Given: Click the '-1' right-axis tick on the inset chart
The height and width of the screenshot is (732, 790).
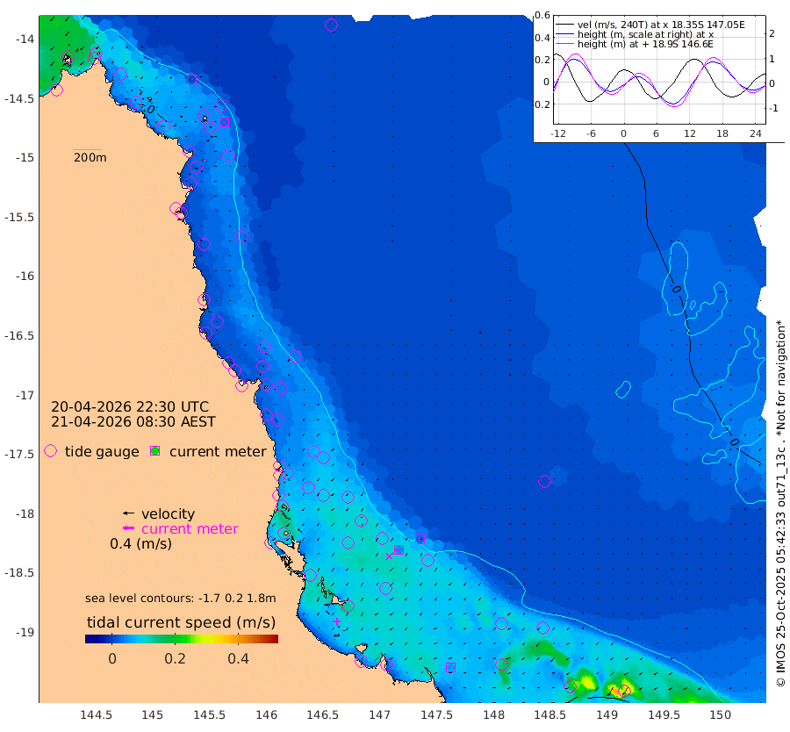Looking at the screenshot, I should pos(773,108).
